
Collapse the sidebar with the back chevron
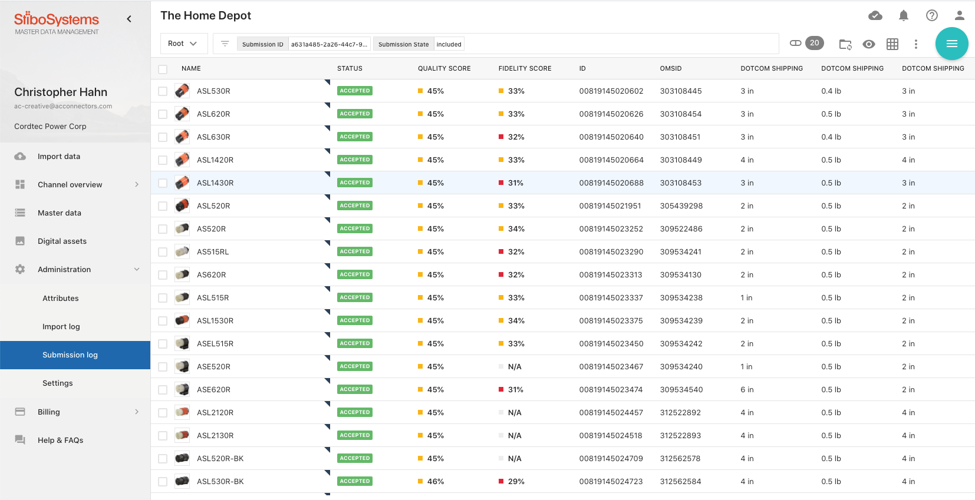click(129, 19)
